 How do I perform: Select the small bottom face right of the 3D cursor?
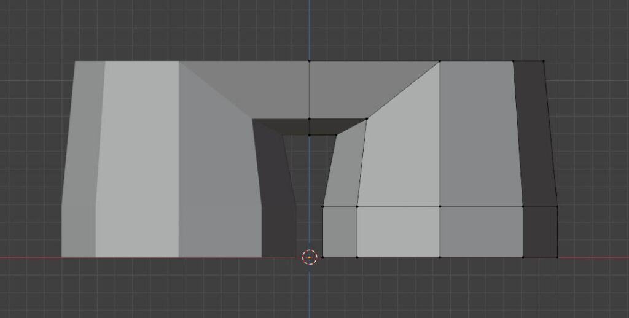(340, 232)
